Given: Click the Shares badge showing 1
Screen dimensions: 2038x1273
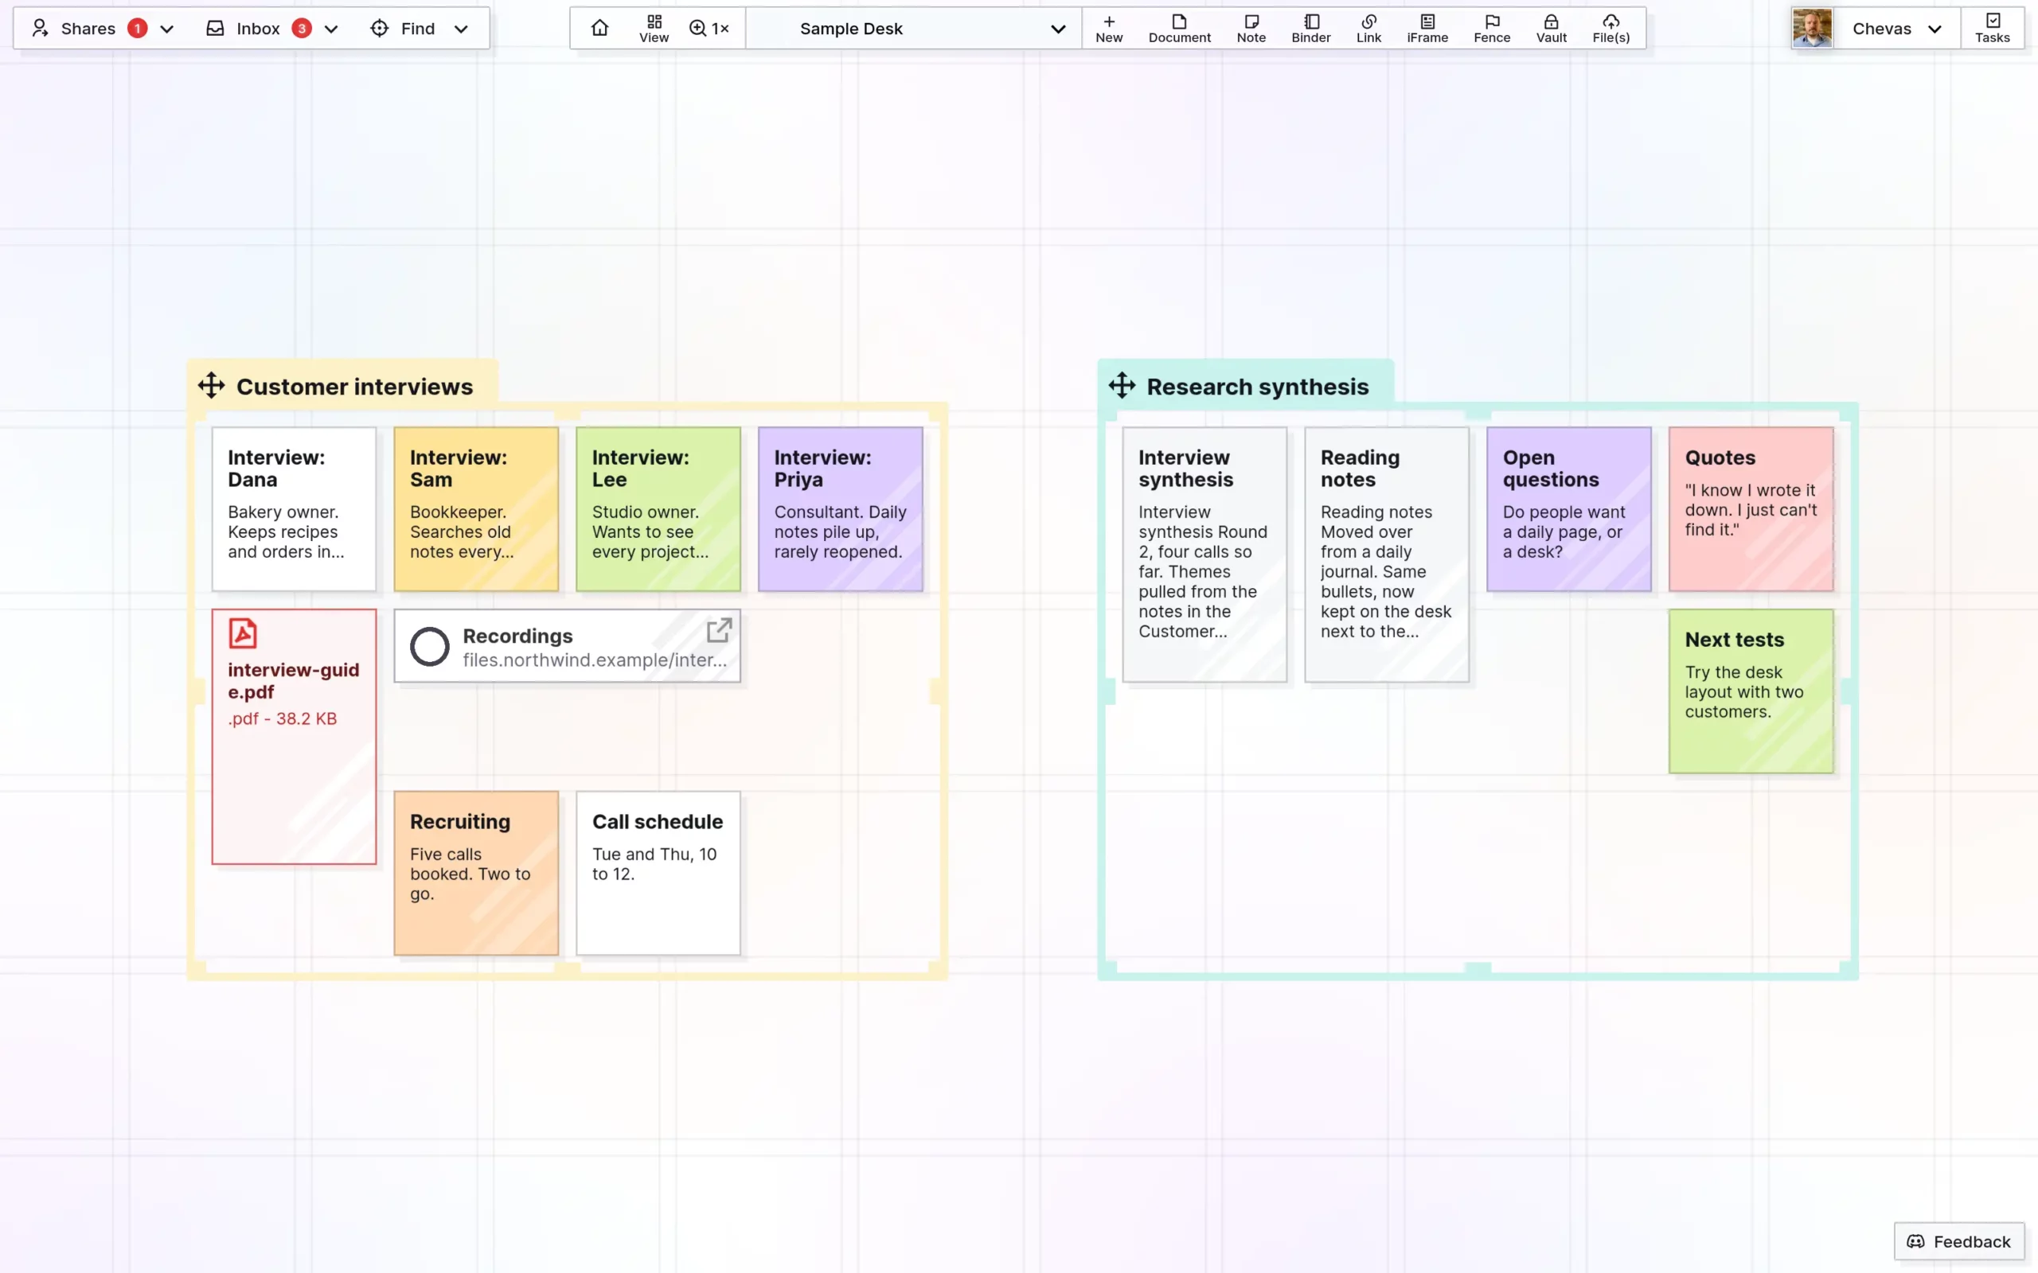Looking at the screenshot, I should click(x=137, y=28).
